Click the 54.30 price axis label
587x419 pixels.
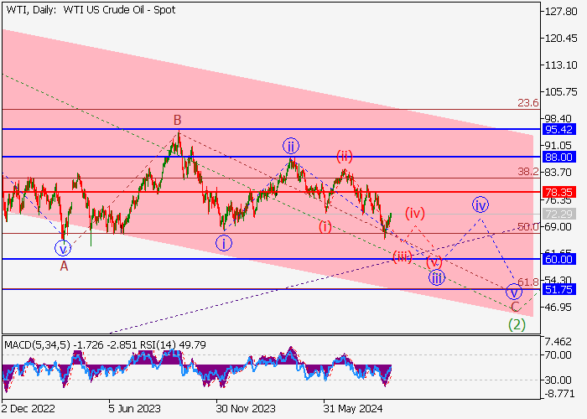[x=558, y=280]
